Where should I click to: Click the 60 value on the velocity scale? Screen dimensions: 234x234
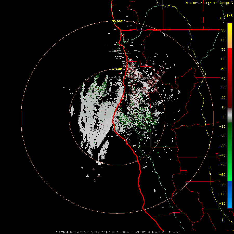click(223, 59)
